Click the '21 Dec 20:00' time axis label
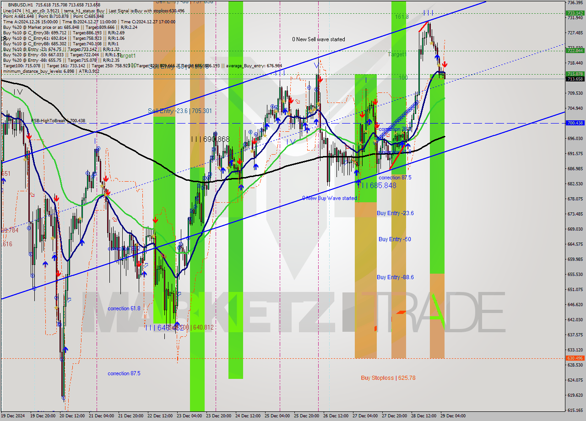Screen dimensions: 586x421 [131, 416]
